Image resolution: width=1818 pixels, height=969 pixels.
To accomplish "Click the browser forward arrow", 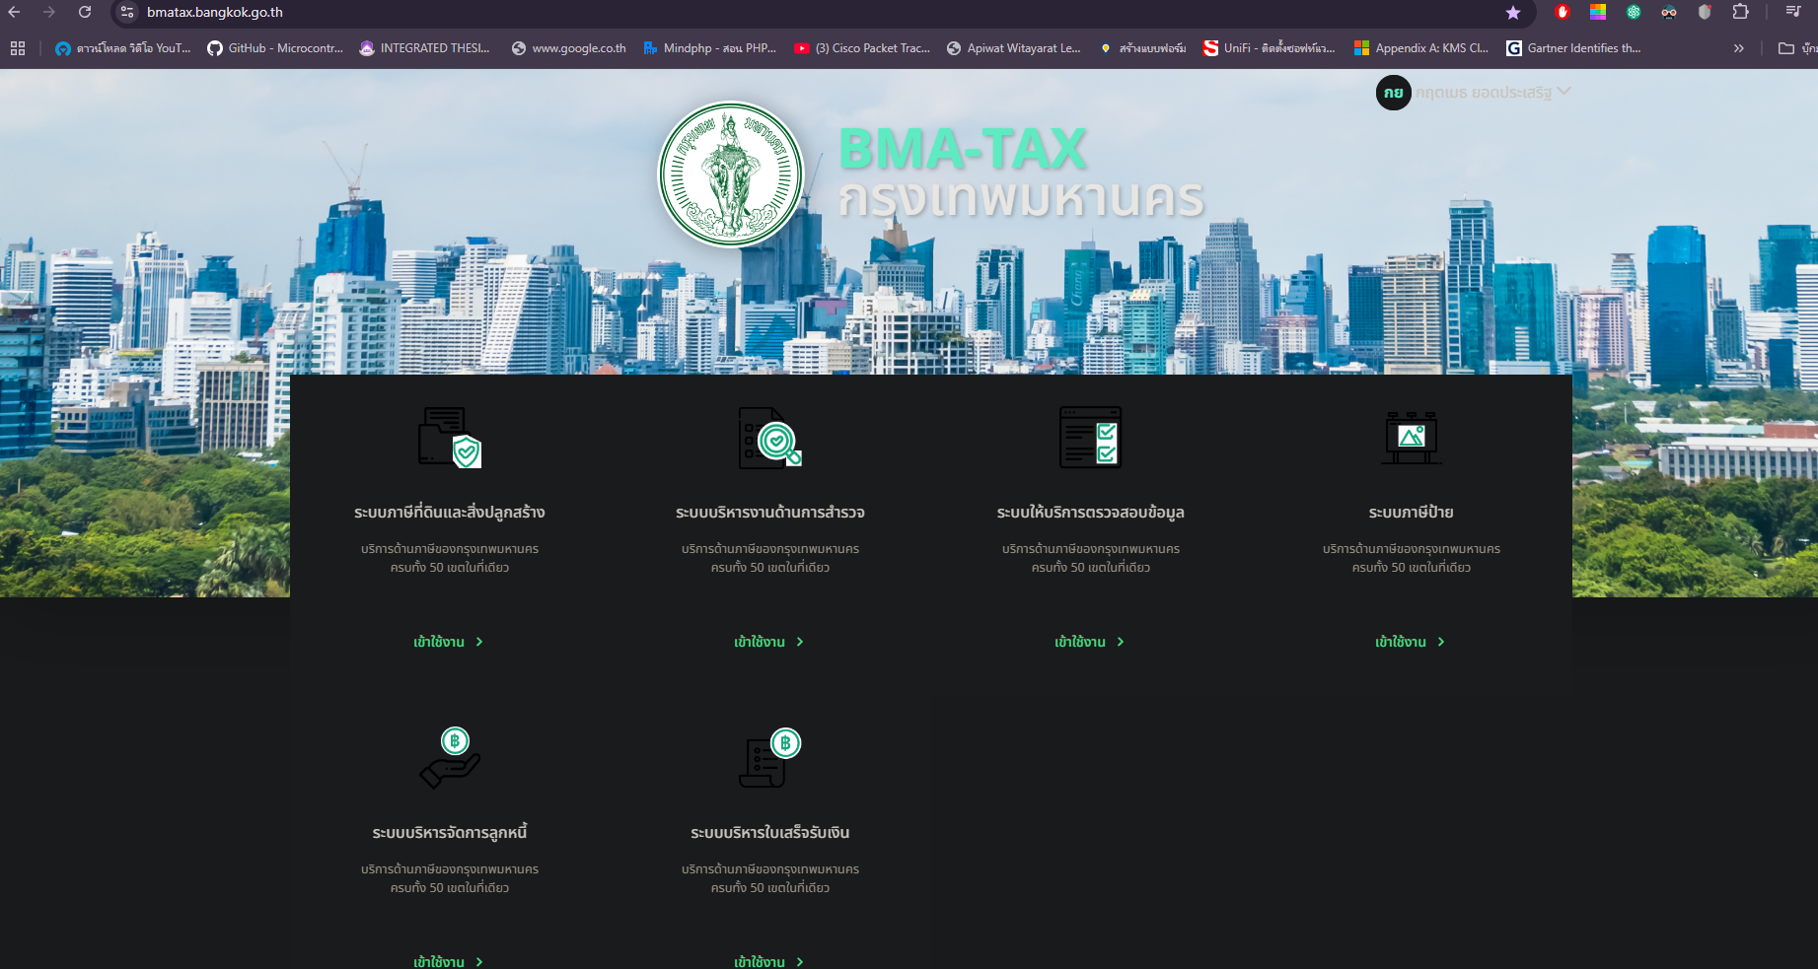I will pos(49,12).
